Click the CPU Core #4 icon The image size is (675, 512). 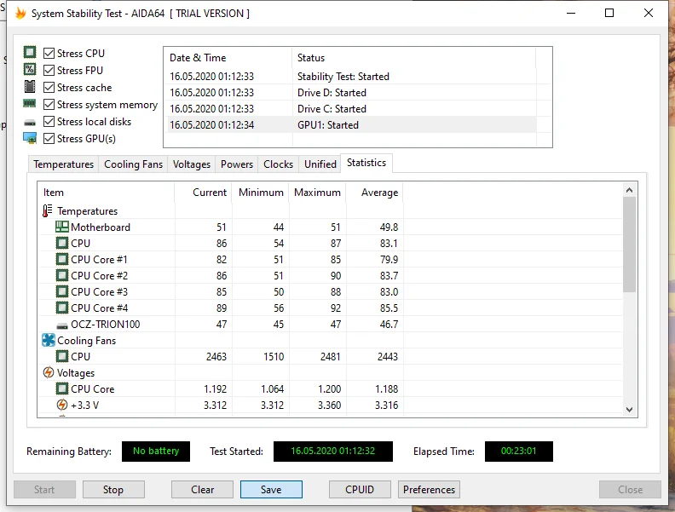point(62,308)
